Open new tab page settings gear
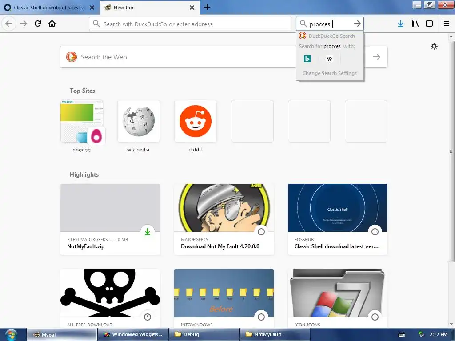 pos(434,46)
